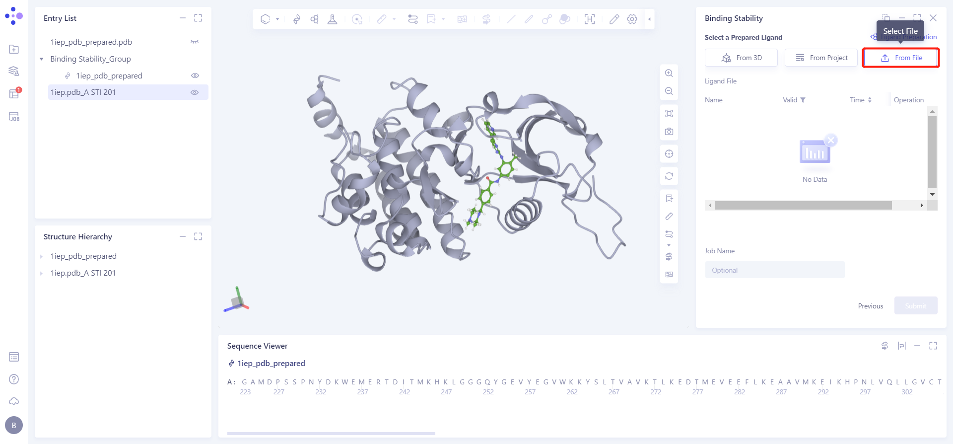Click the Job Name optional input field
953x444 pixels.
tap(774, 270)
